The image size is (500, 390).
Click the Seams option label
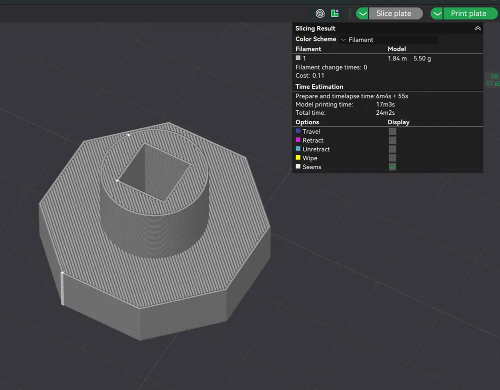311,167
